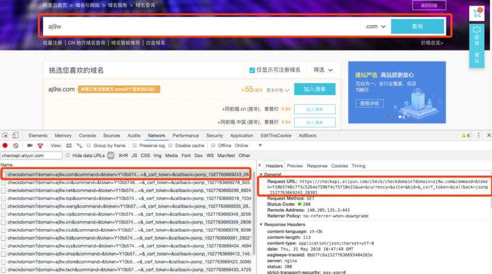Open the DevTools three-dot menu
The image size is (492, 274).
478,135
